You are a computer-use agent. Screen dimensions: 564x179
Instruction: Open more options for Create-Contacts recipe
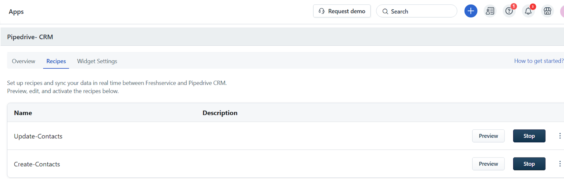(x=560, y=164)
